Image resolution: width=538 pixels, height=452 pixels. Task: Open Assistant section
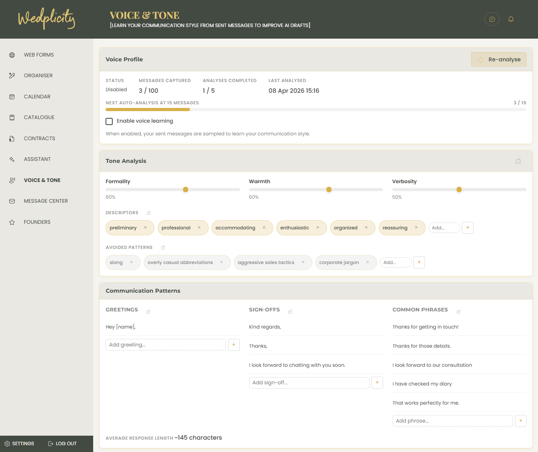[37, 159]
